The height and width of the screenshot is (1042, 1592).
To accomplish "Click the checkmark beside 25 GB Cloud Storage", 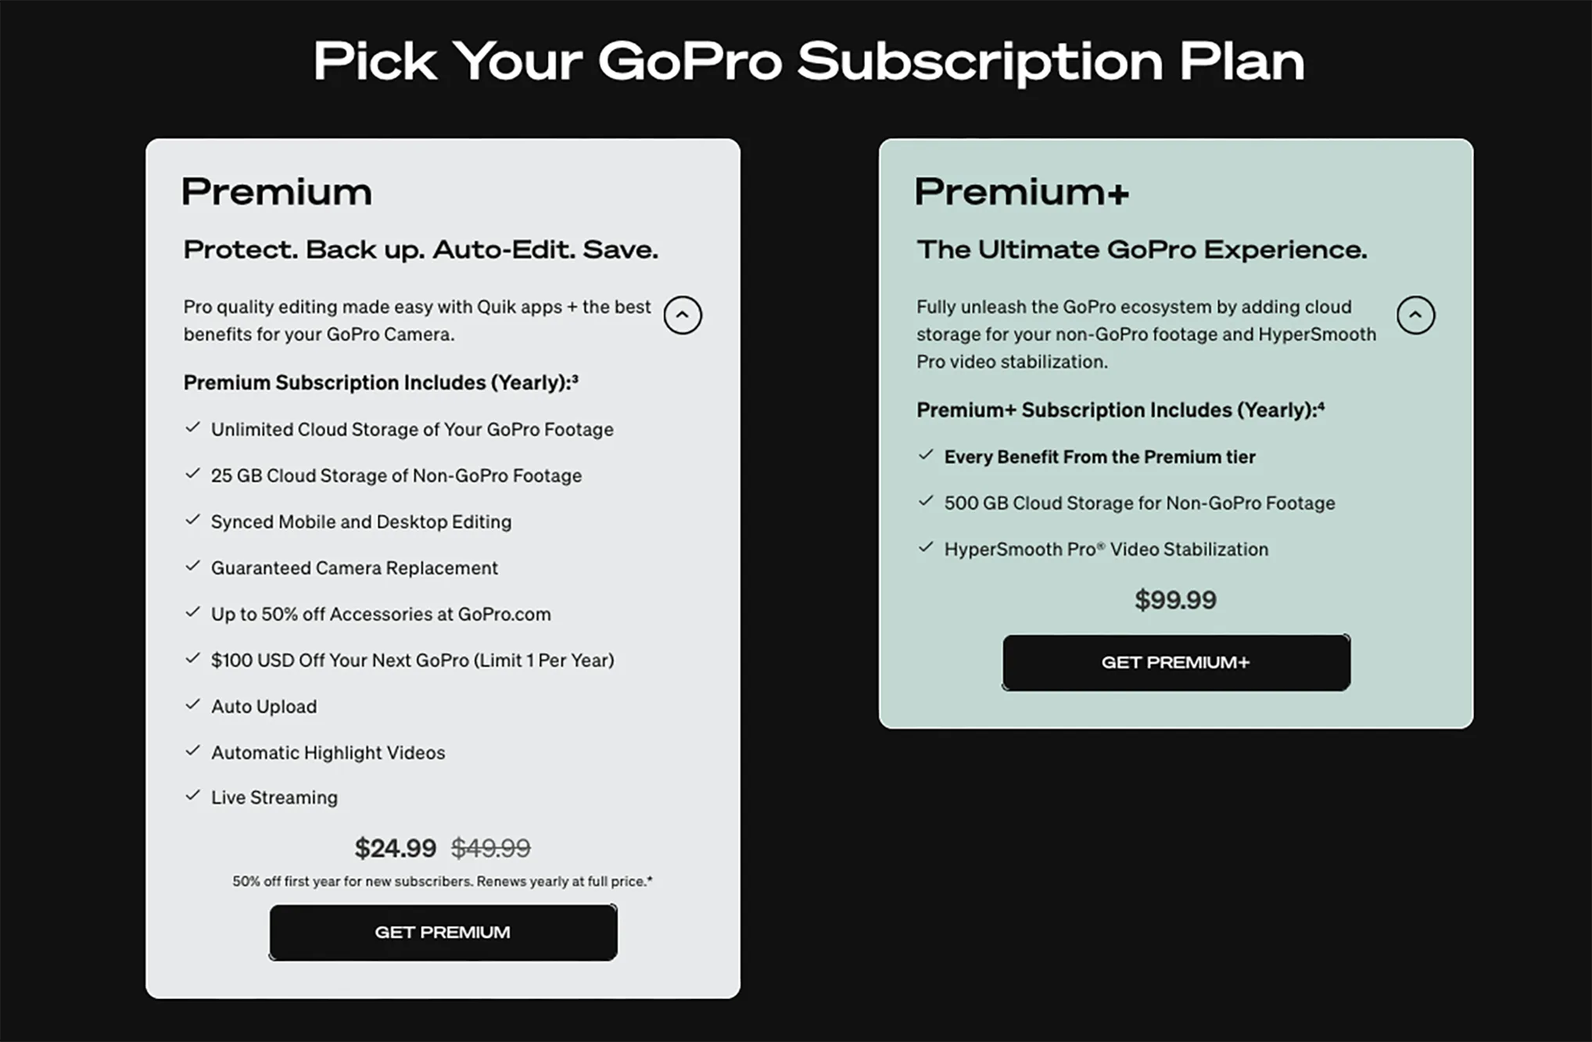I will coord(192,474).
